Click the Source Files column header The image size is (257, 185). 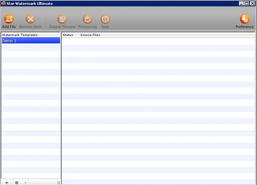[167, 35]
